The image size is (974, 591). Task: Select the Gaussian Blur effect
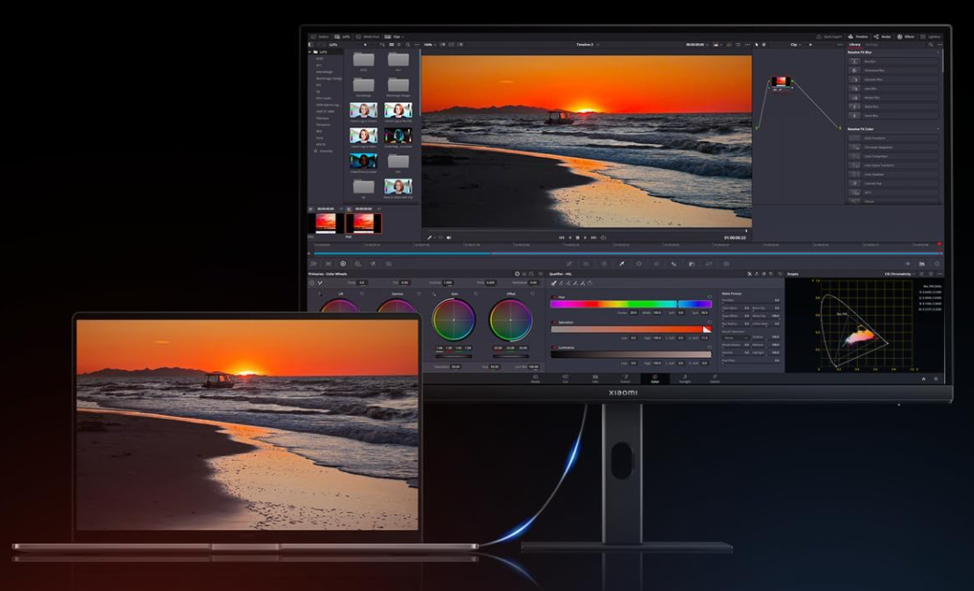click(x=893, y=79)
